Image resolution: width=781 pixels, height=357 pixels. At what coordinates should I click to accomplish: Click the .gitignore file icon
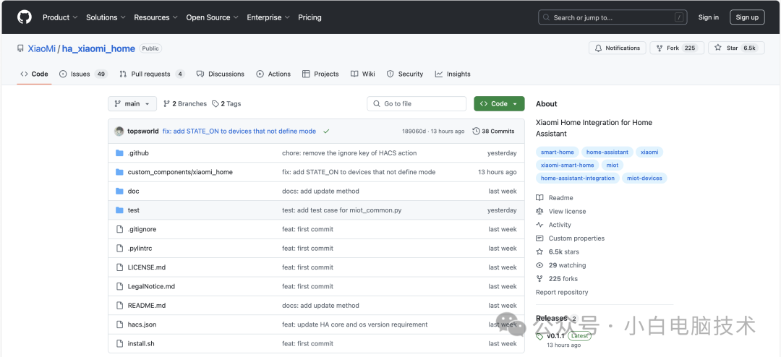click(119, 229)
